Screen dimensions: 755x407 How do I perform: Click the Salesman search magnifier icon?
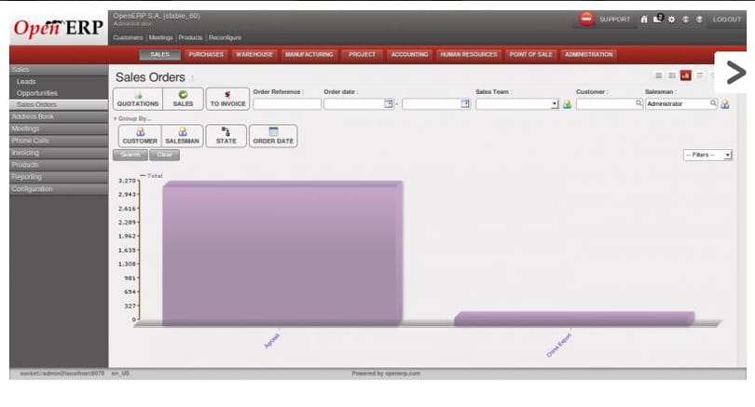coord(713,103)
